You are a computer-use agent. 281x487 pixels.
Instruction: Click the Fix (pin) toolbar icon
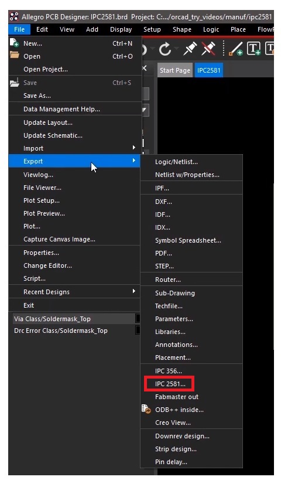click(190, 49)
